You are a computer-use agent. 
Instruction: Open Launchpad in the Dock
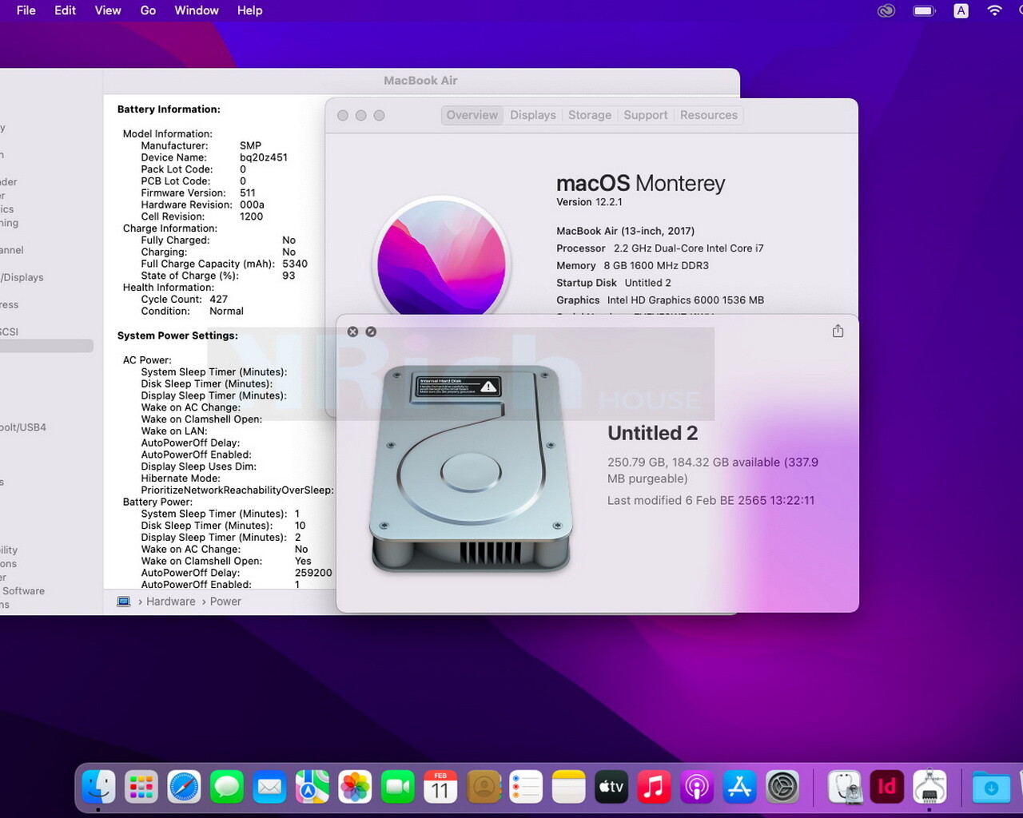pyautogui.click(x=141, y=787)
